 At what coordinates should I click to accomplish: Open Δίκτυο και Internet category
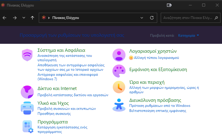57,88
